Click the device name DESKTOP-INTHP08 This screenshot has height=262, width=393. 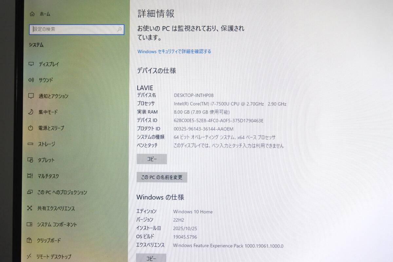(194, 95)
